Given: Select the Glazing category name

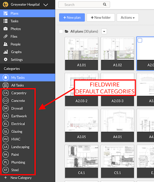Looking at the screenshot, I should tap(17, 131).
